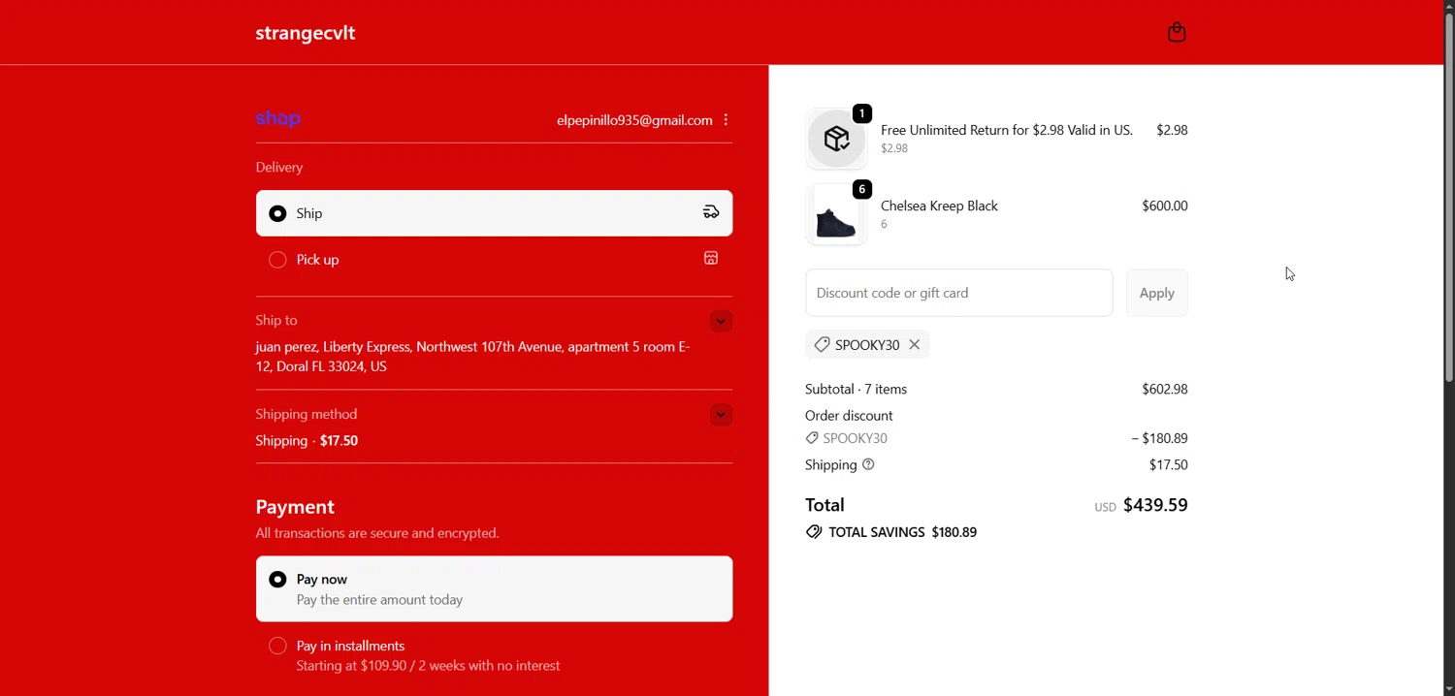Image resolution: width=1455 pixels, height=696 pixels.
Task: Click the Payment section heading
Action: (295, 507)
